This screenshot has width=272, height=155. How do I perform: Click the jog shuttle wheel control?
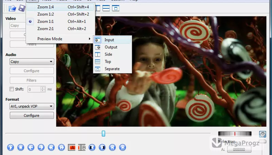tap(235, 134)
